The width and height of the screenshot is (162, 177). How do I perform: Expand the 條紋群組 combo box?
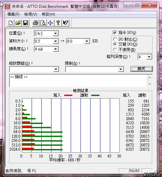click(56, 69)
